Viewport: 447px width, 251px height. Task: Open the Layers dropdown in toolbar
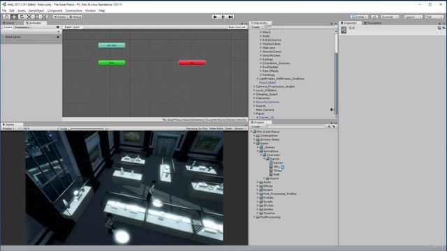coord(413,17)
